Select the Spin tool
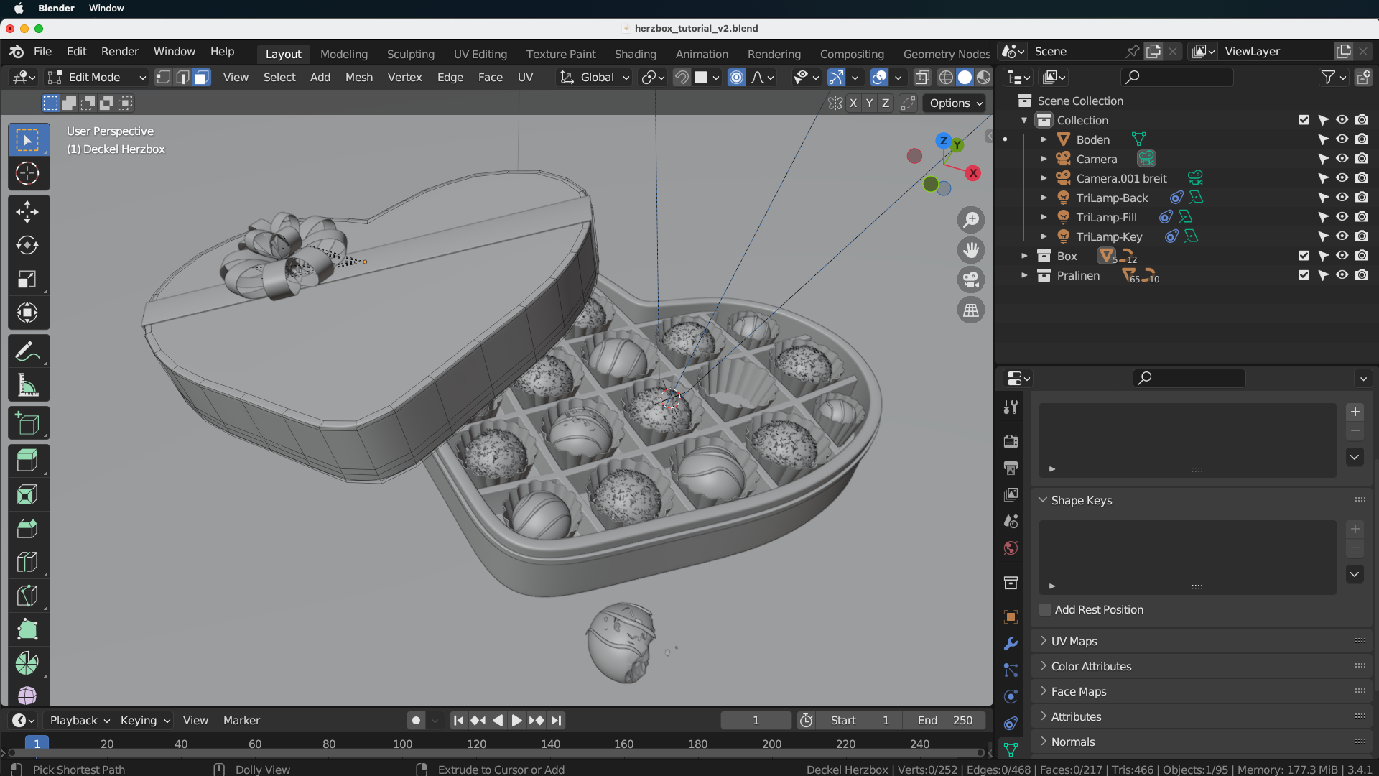1379x776 pixels. (x=28, y=664)
